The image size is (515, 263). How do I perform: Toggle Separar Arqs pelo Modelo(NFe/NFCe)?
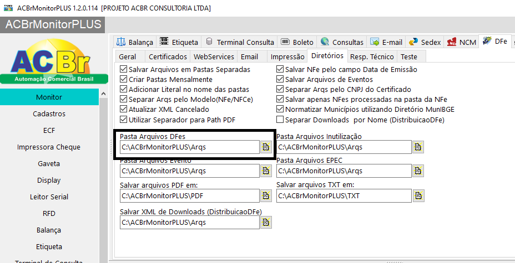(x=186, y=99)
